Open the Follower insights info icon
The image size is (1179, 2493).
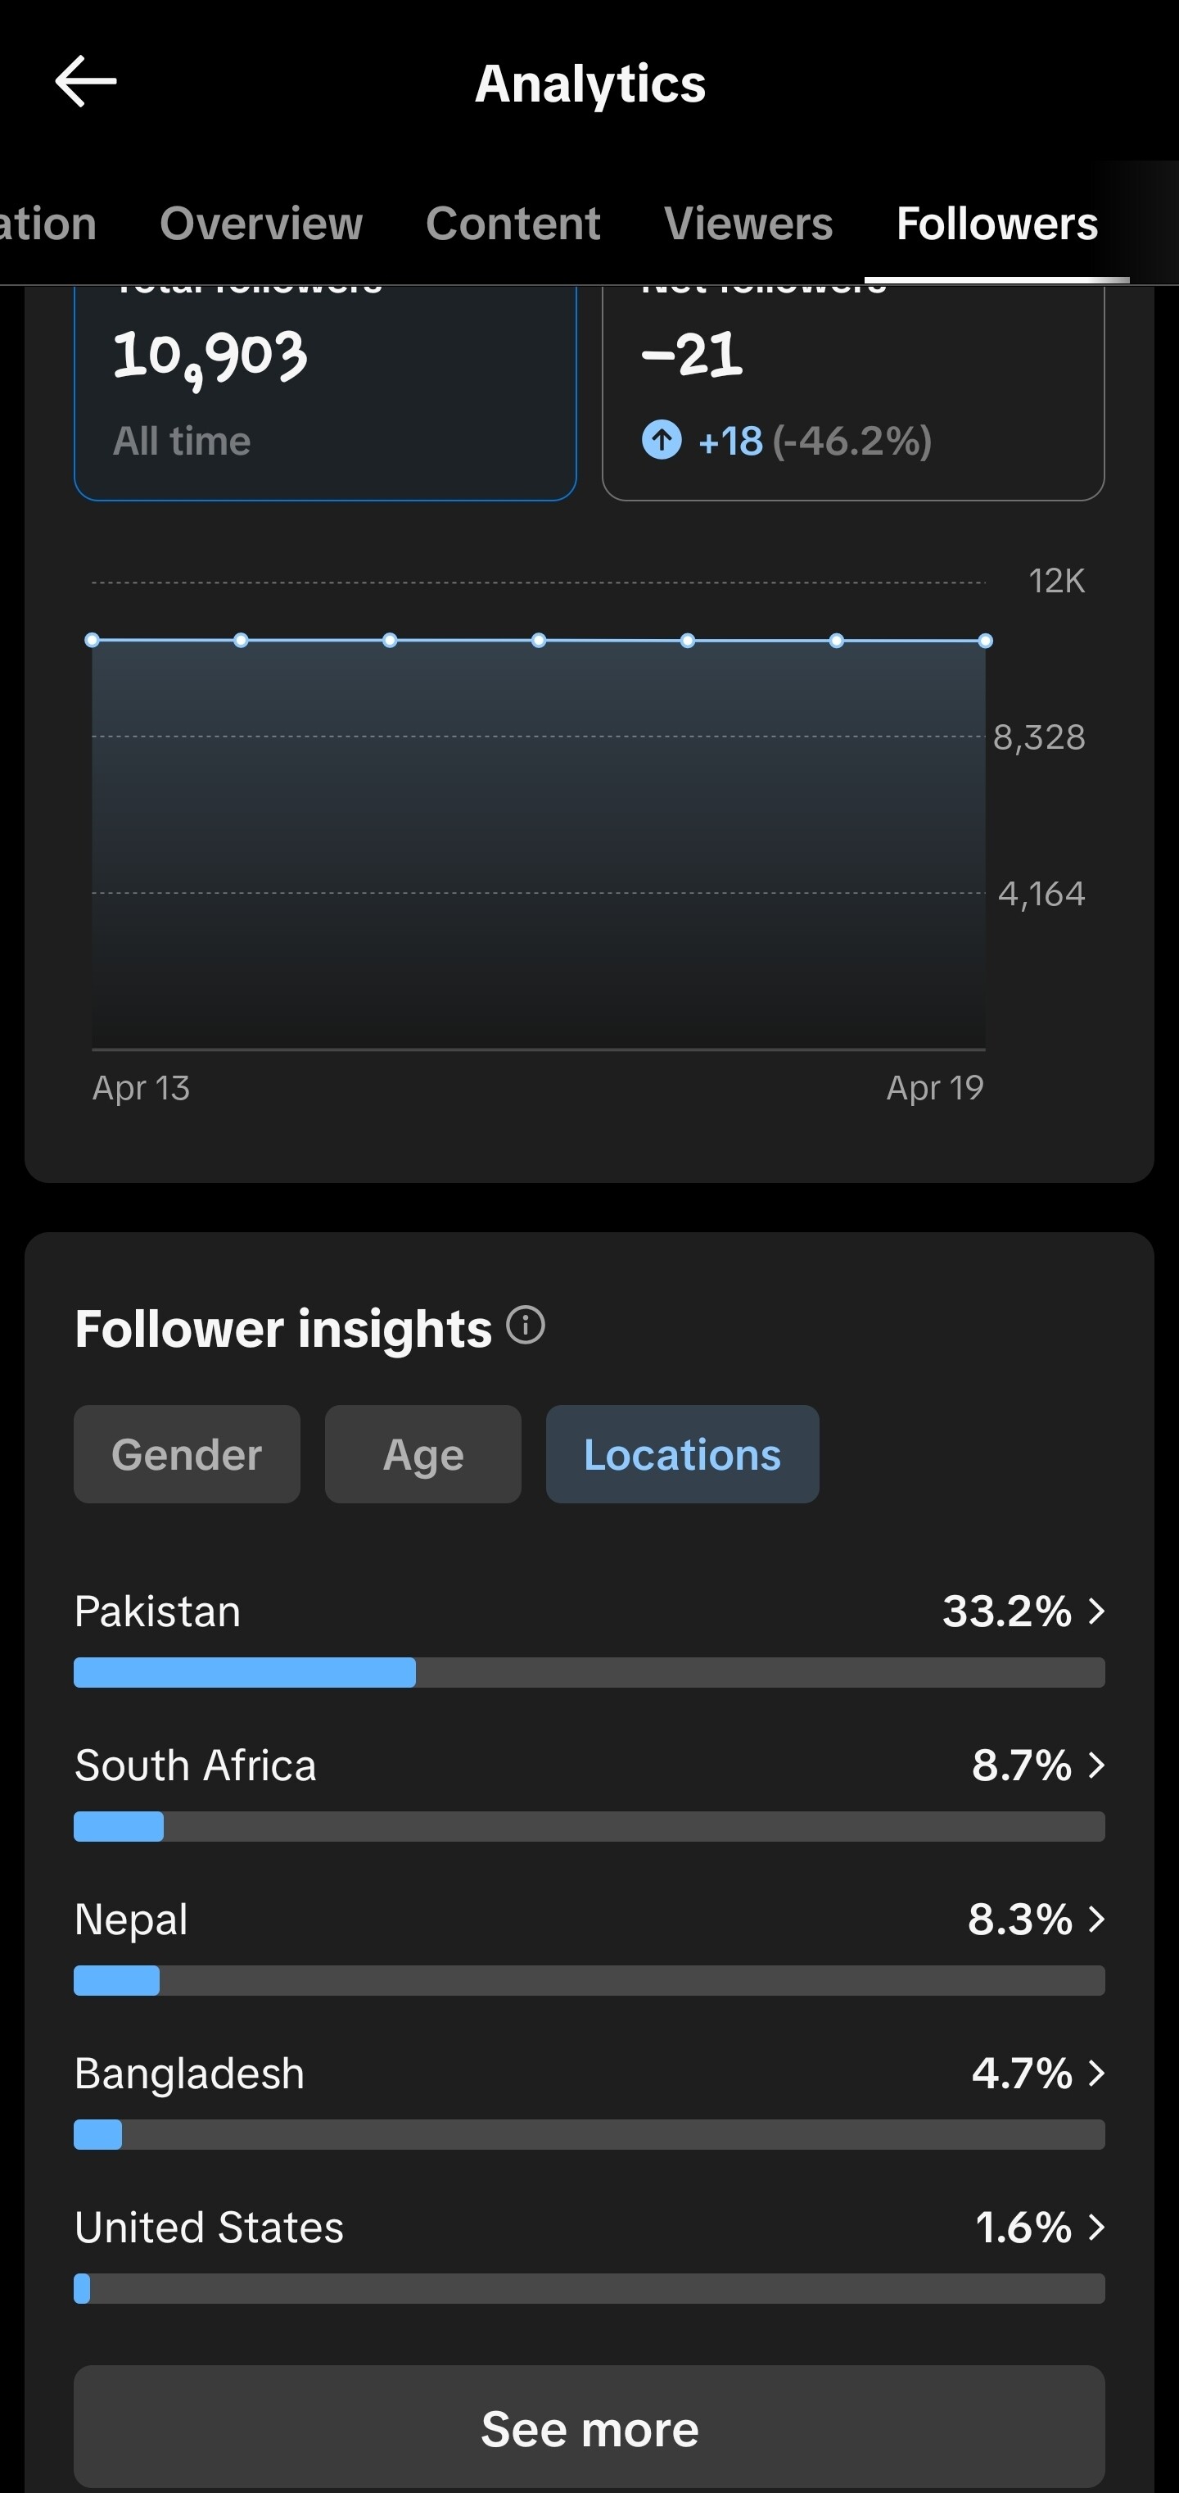526,1324
